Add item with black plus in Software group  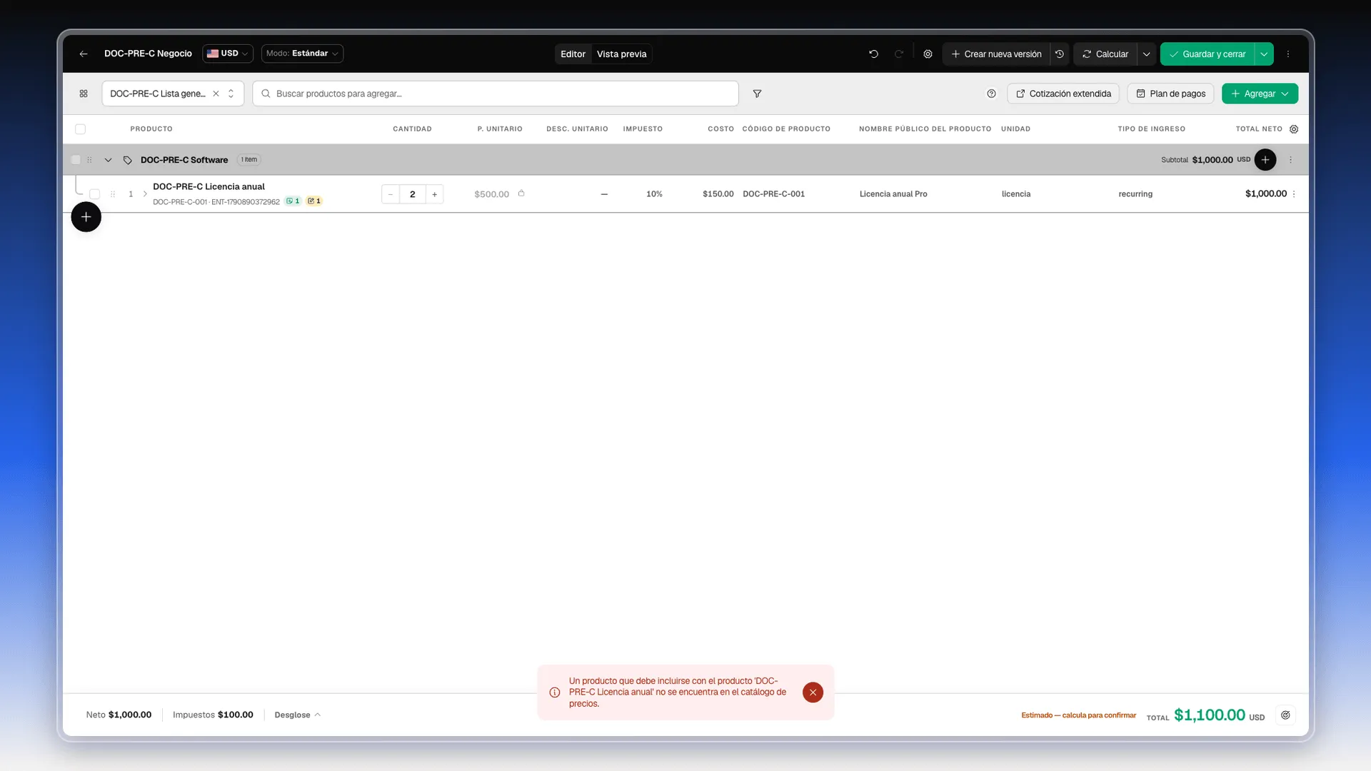pyautogui.click(x=1265, y=159)
